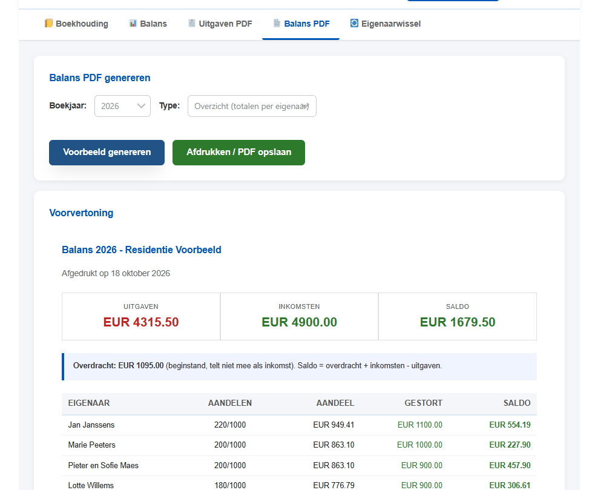
Task: Click the Balans PDF genereren heading
Action: click(x=100, y=78)
